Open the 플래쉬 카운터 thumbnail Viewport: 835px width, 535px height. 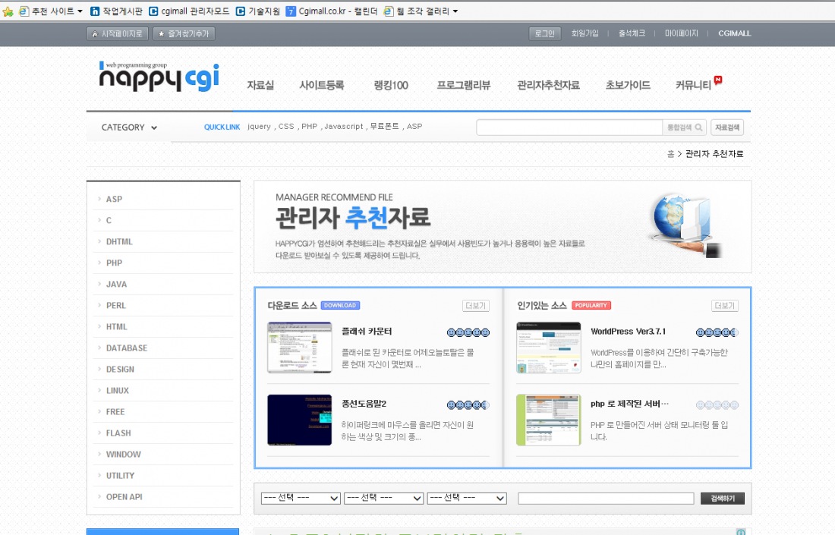pyautogui.click(x=299, y=348)
